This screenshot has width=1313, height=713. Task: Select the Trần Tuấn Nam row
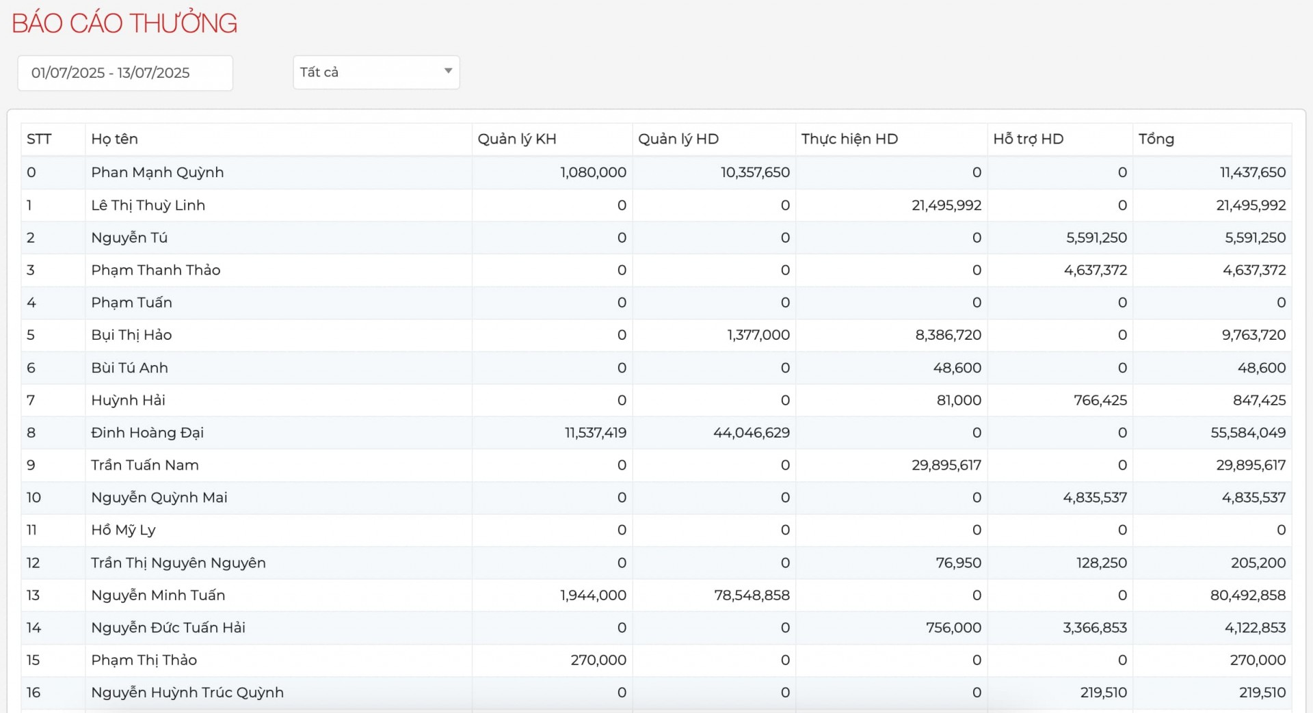click(x=145, y=466)
